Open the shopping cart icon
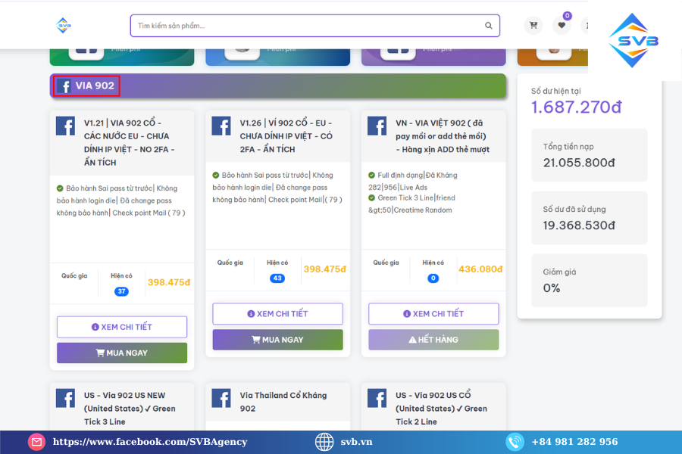Screen dimensions: 682x454 pos(533,25)
